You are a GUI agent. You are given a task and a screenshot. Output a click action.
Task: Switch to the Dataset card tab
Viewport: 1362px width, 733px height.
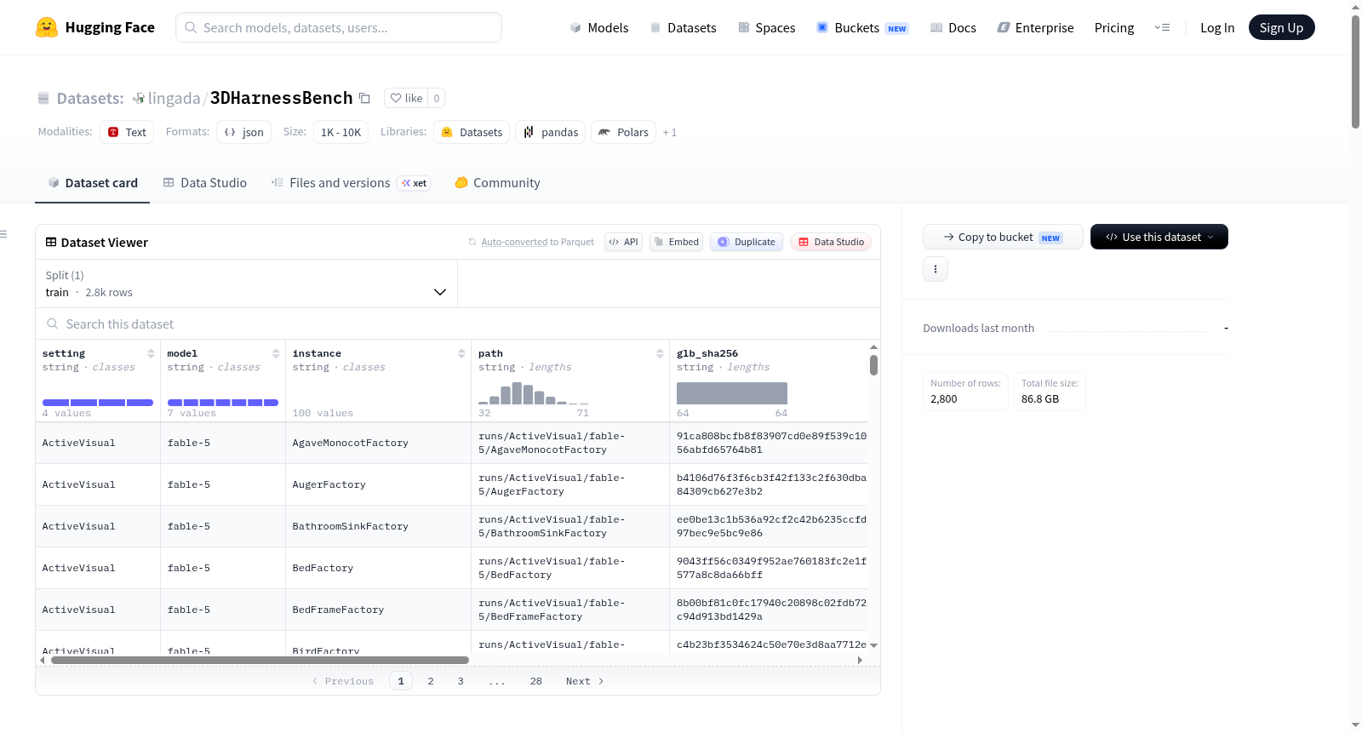(93, 182)
